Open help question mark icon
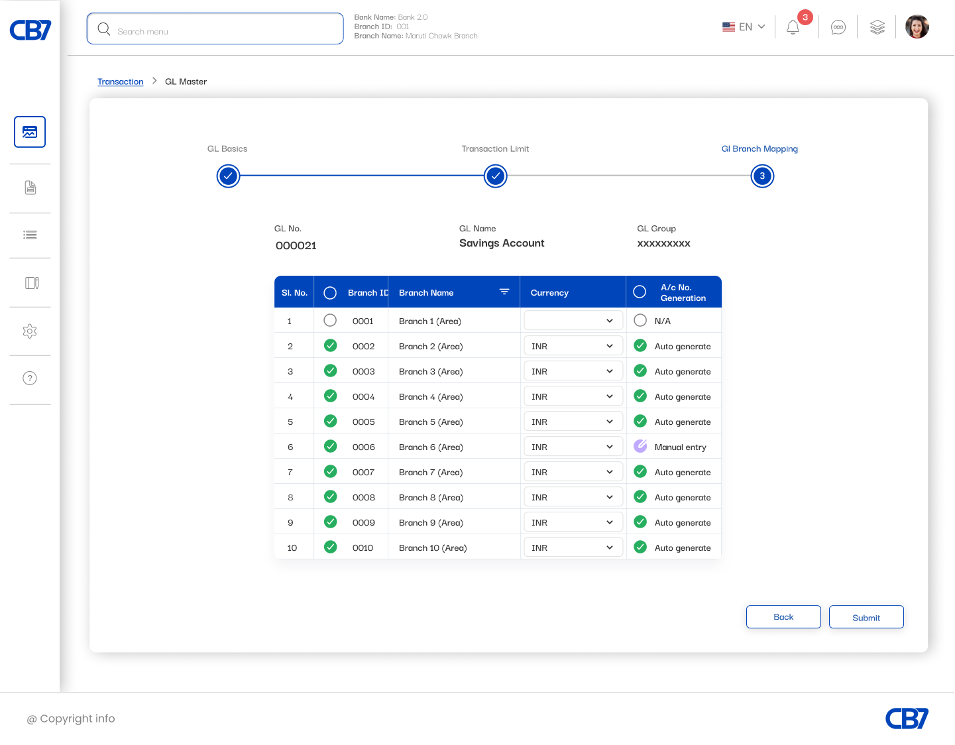 tap(30, 378)
